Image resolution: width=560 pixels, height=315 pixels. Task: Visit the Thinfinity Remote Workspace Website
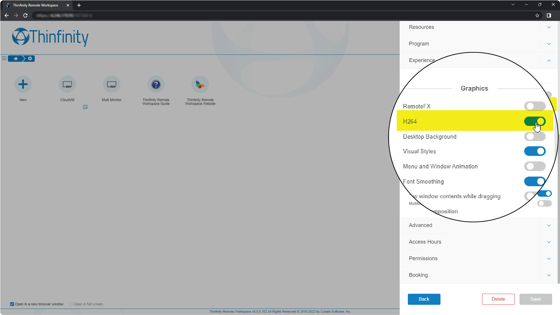click(x=200, y=84)
